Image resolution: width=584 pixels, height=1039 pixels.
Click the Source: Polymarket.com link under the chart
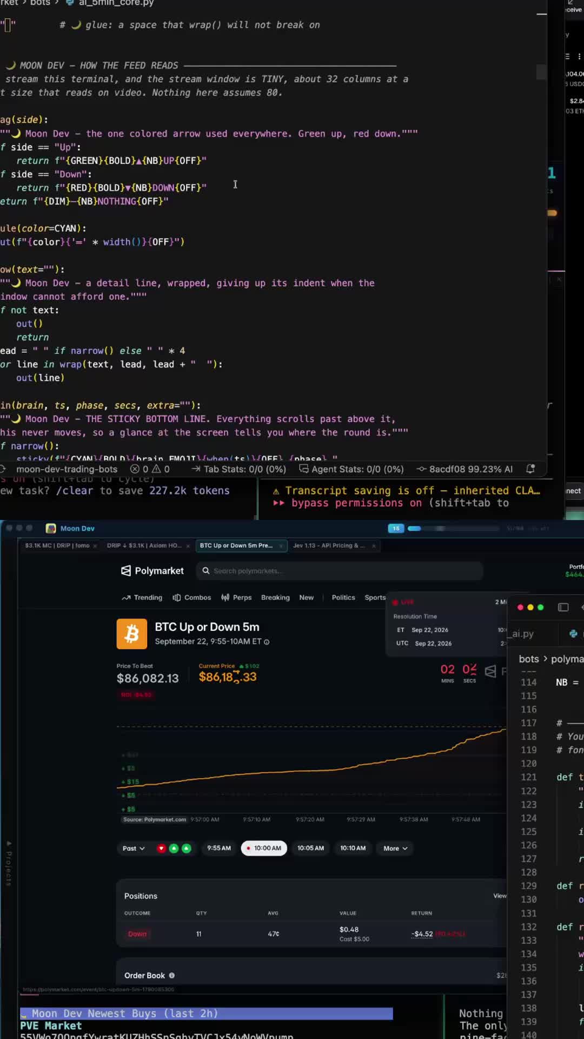coord(155,820)
